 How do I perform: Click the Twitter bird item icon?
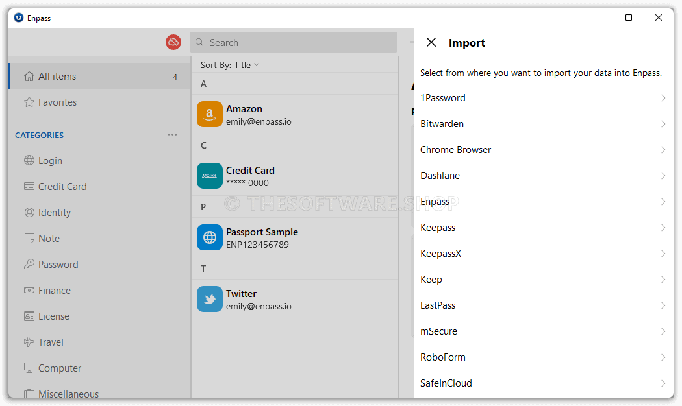[x=210, y=299]
